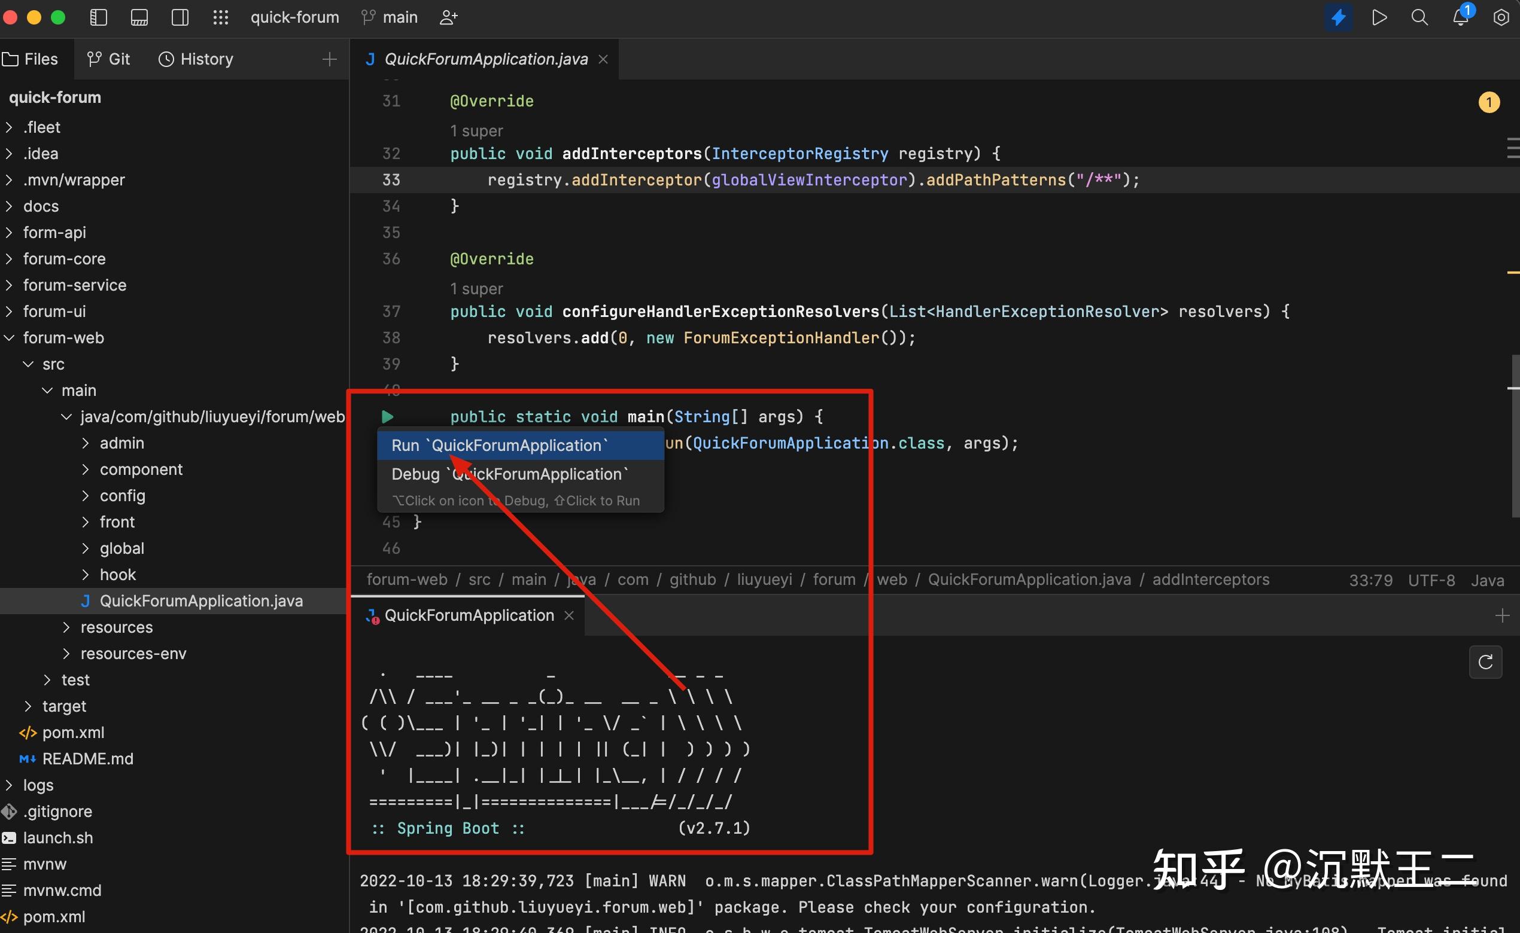The image size is (1520, 933).
Task: Click line number 33 in gutter
Action: coord(391,180)
